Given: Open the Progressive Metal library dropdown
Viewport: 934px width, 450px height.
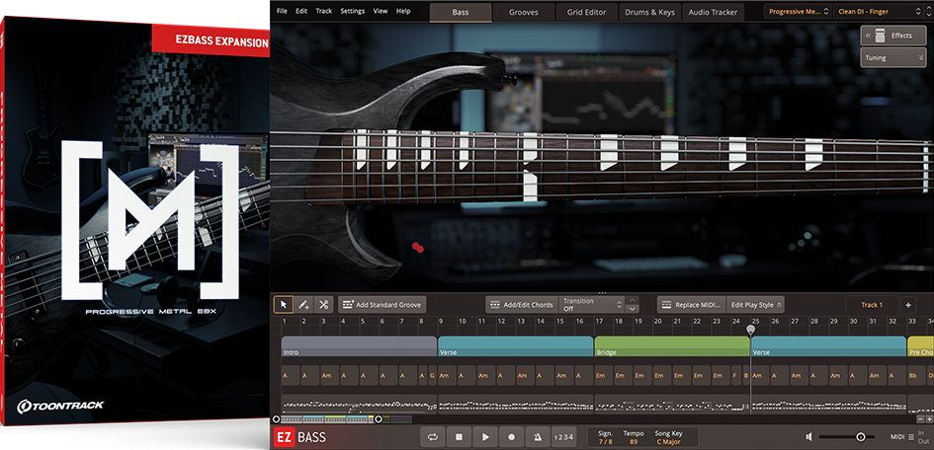Looking at the screenshot, I should click(798, 11).
